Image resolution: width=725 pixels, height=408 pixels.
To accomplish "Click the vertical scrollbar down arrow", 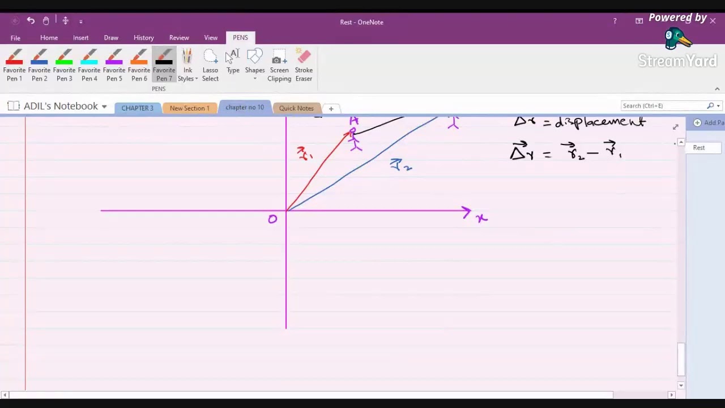I will [x=681, y=385].
